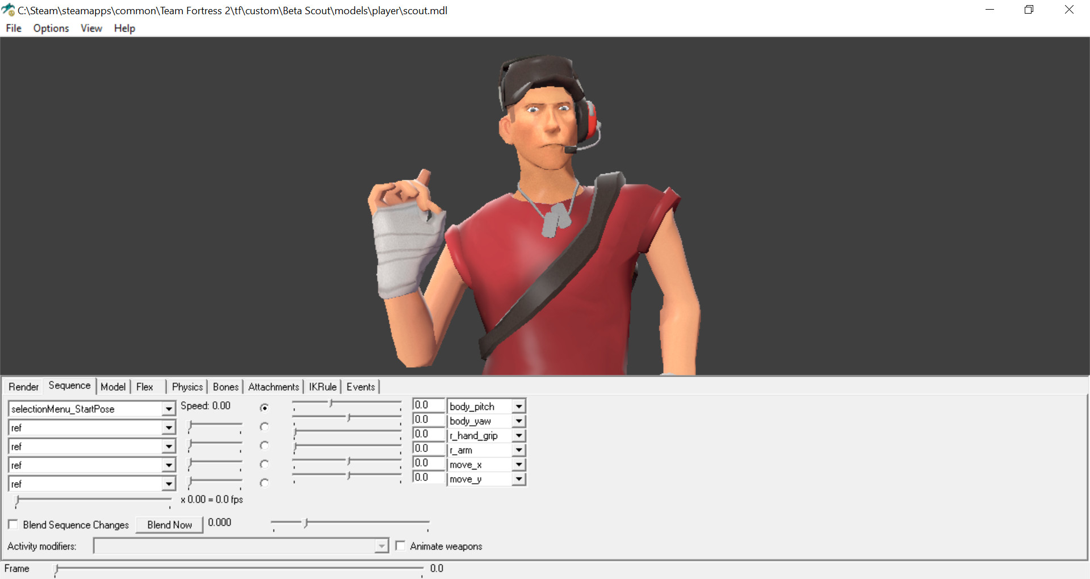Open the Activity modifiers dropdown
The height and width of the screenshot is (579, 1090).
coord(380,546)
